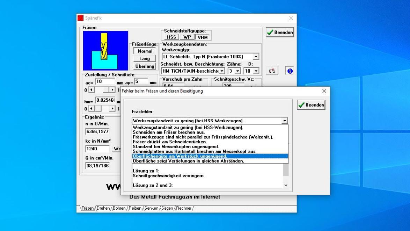Click the solution text scrollbar thumb
Screen dimensions: 410x231
coord(286,170)
